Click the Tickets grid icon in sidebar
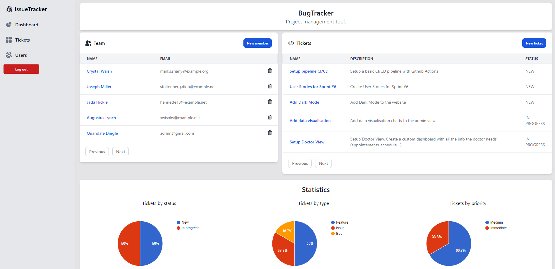Image resolution: width=555 pixels, height=269 pixels. 9,40
